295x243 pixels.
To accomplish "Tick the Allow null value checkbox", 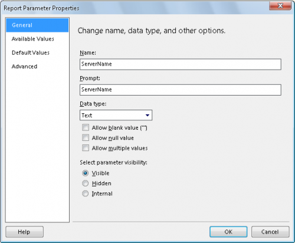I will pyautogui.click(x=86, y=137).
